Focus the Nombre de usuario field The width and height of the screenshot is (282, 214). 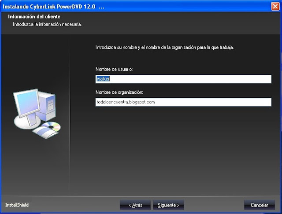point(183,79)
